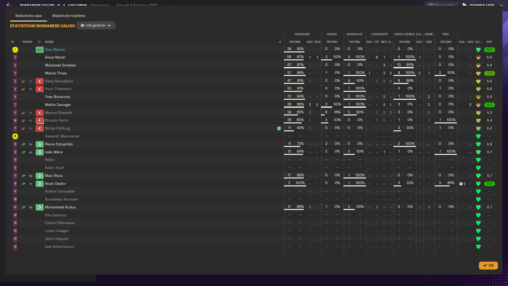The height and width of the screenshot is (286, 508).
Task: Click the yellow goalkeeper shirt icon for Alexandr Maximenko
Action: point(15,136)
